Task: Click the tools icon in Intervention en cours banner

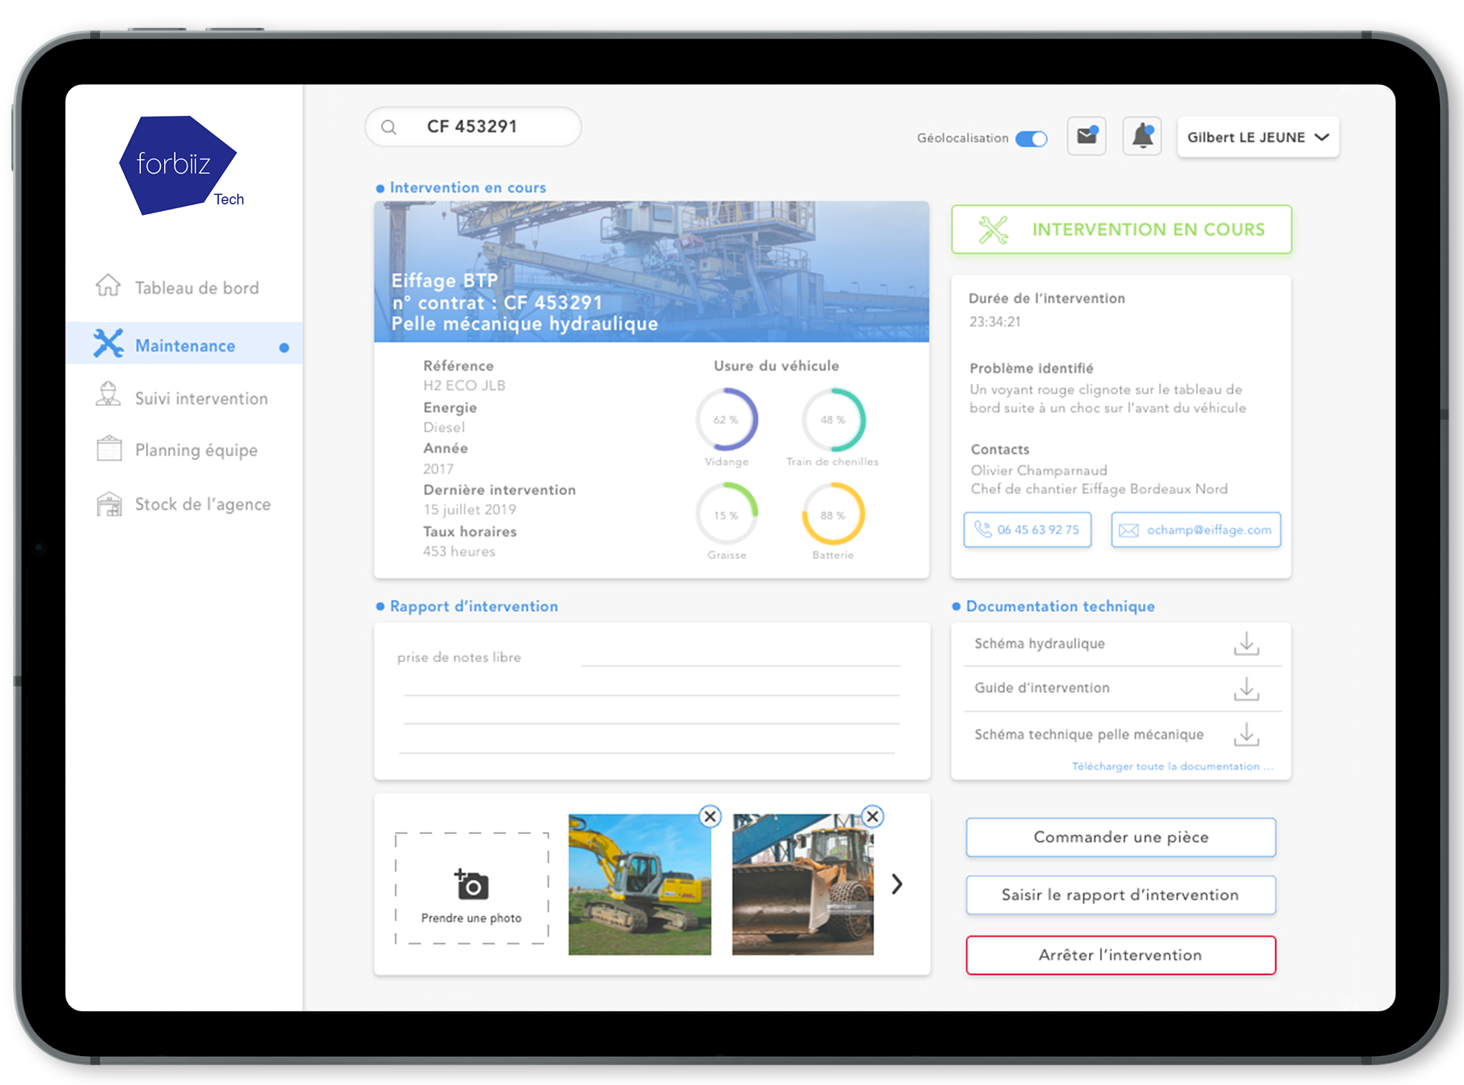Action: point(993,230)
